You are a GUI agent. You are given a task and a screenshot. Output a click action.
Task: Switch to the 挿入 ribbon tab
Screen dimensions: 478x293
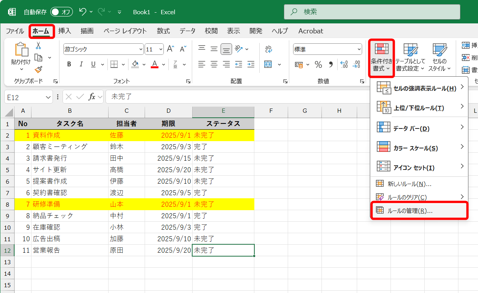[x=65, y=31]
